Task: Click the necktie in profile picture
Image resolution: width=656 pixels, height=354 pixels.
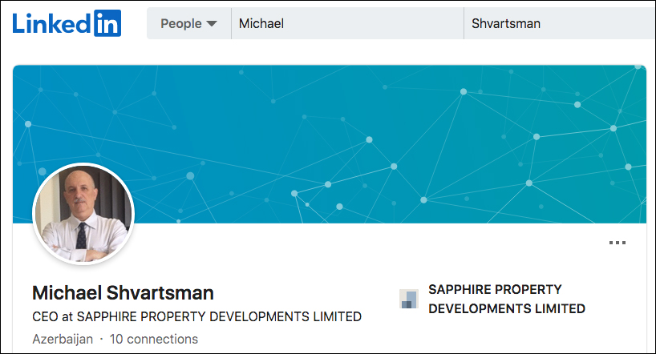Action: coord(82,236)
